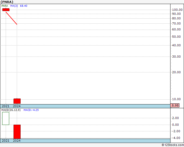Click the MACD(26,12,9) indicator label
The width and height of the screenshot is (184, 147).
11,110
